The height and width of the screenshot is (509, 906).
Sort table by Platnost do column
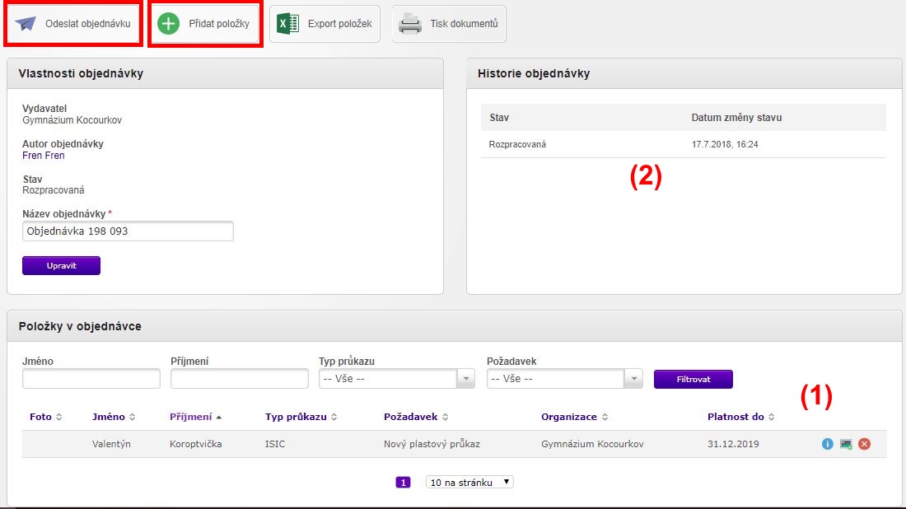click(740, 417)
